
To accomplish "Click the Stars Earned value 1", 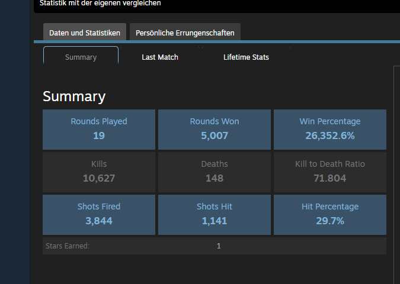I will tap(219, 246).
